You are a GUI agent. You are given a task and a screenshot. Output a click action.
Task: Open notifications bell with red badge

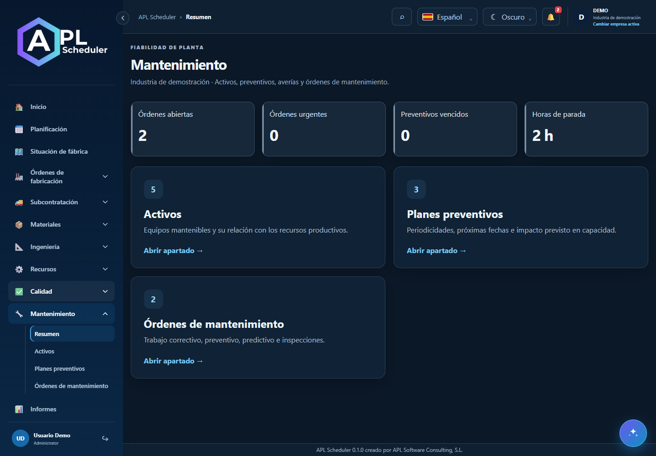tap(551, 17)
